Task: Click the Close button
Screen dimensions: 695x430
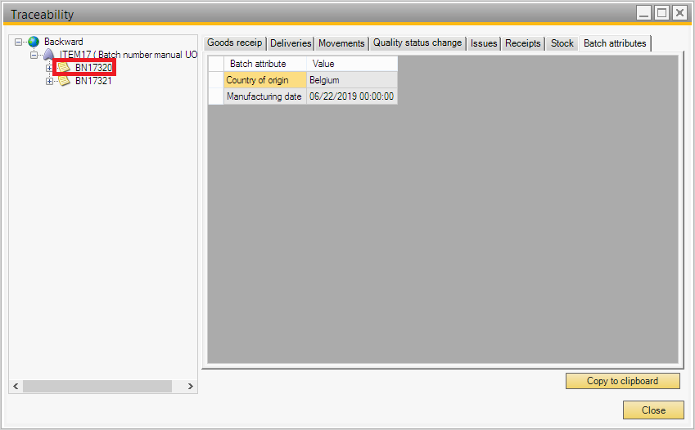Action: 653,410
